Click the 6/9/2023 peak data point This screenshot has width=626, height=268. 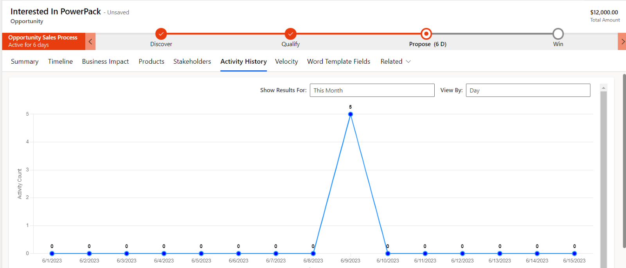point(351,114)
